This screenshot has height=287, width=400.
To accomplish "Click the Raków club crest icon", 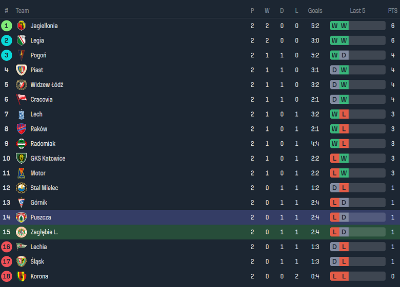I will point(21,129).
